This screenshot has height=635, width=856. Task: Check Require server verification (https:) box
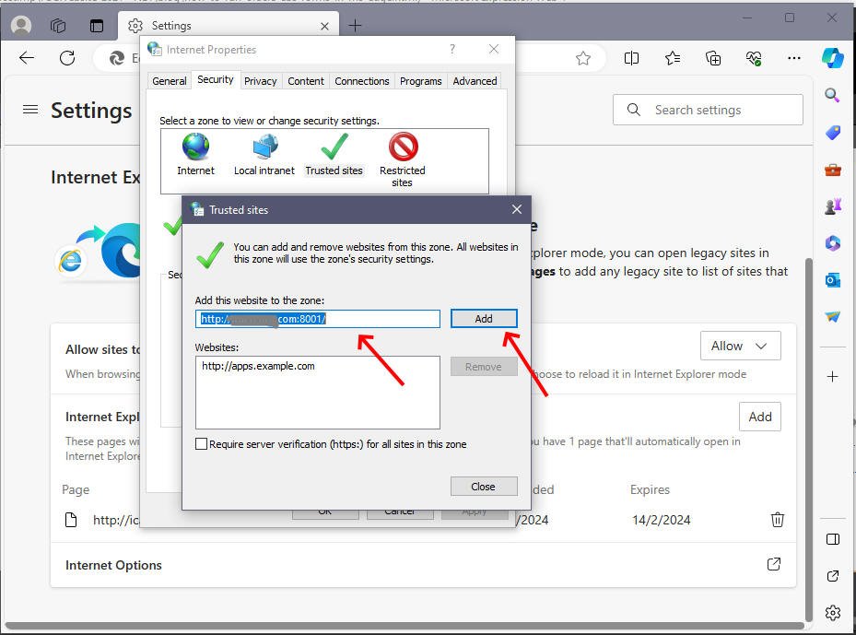click(201, 444)
